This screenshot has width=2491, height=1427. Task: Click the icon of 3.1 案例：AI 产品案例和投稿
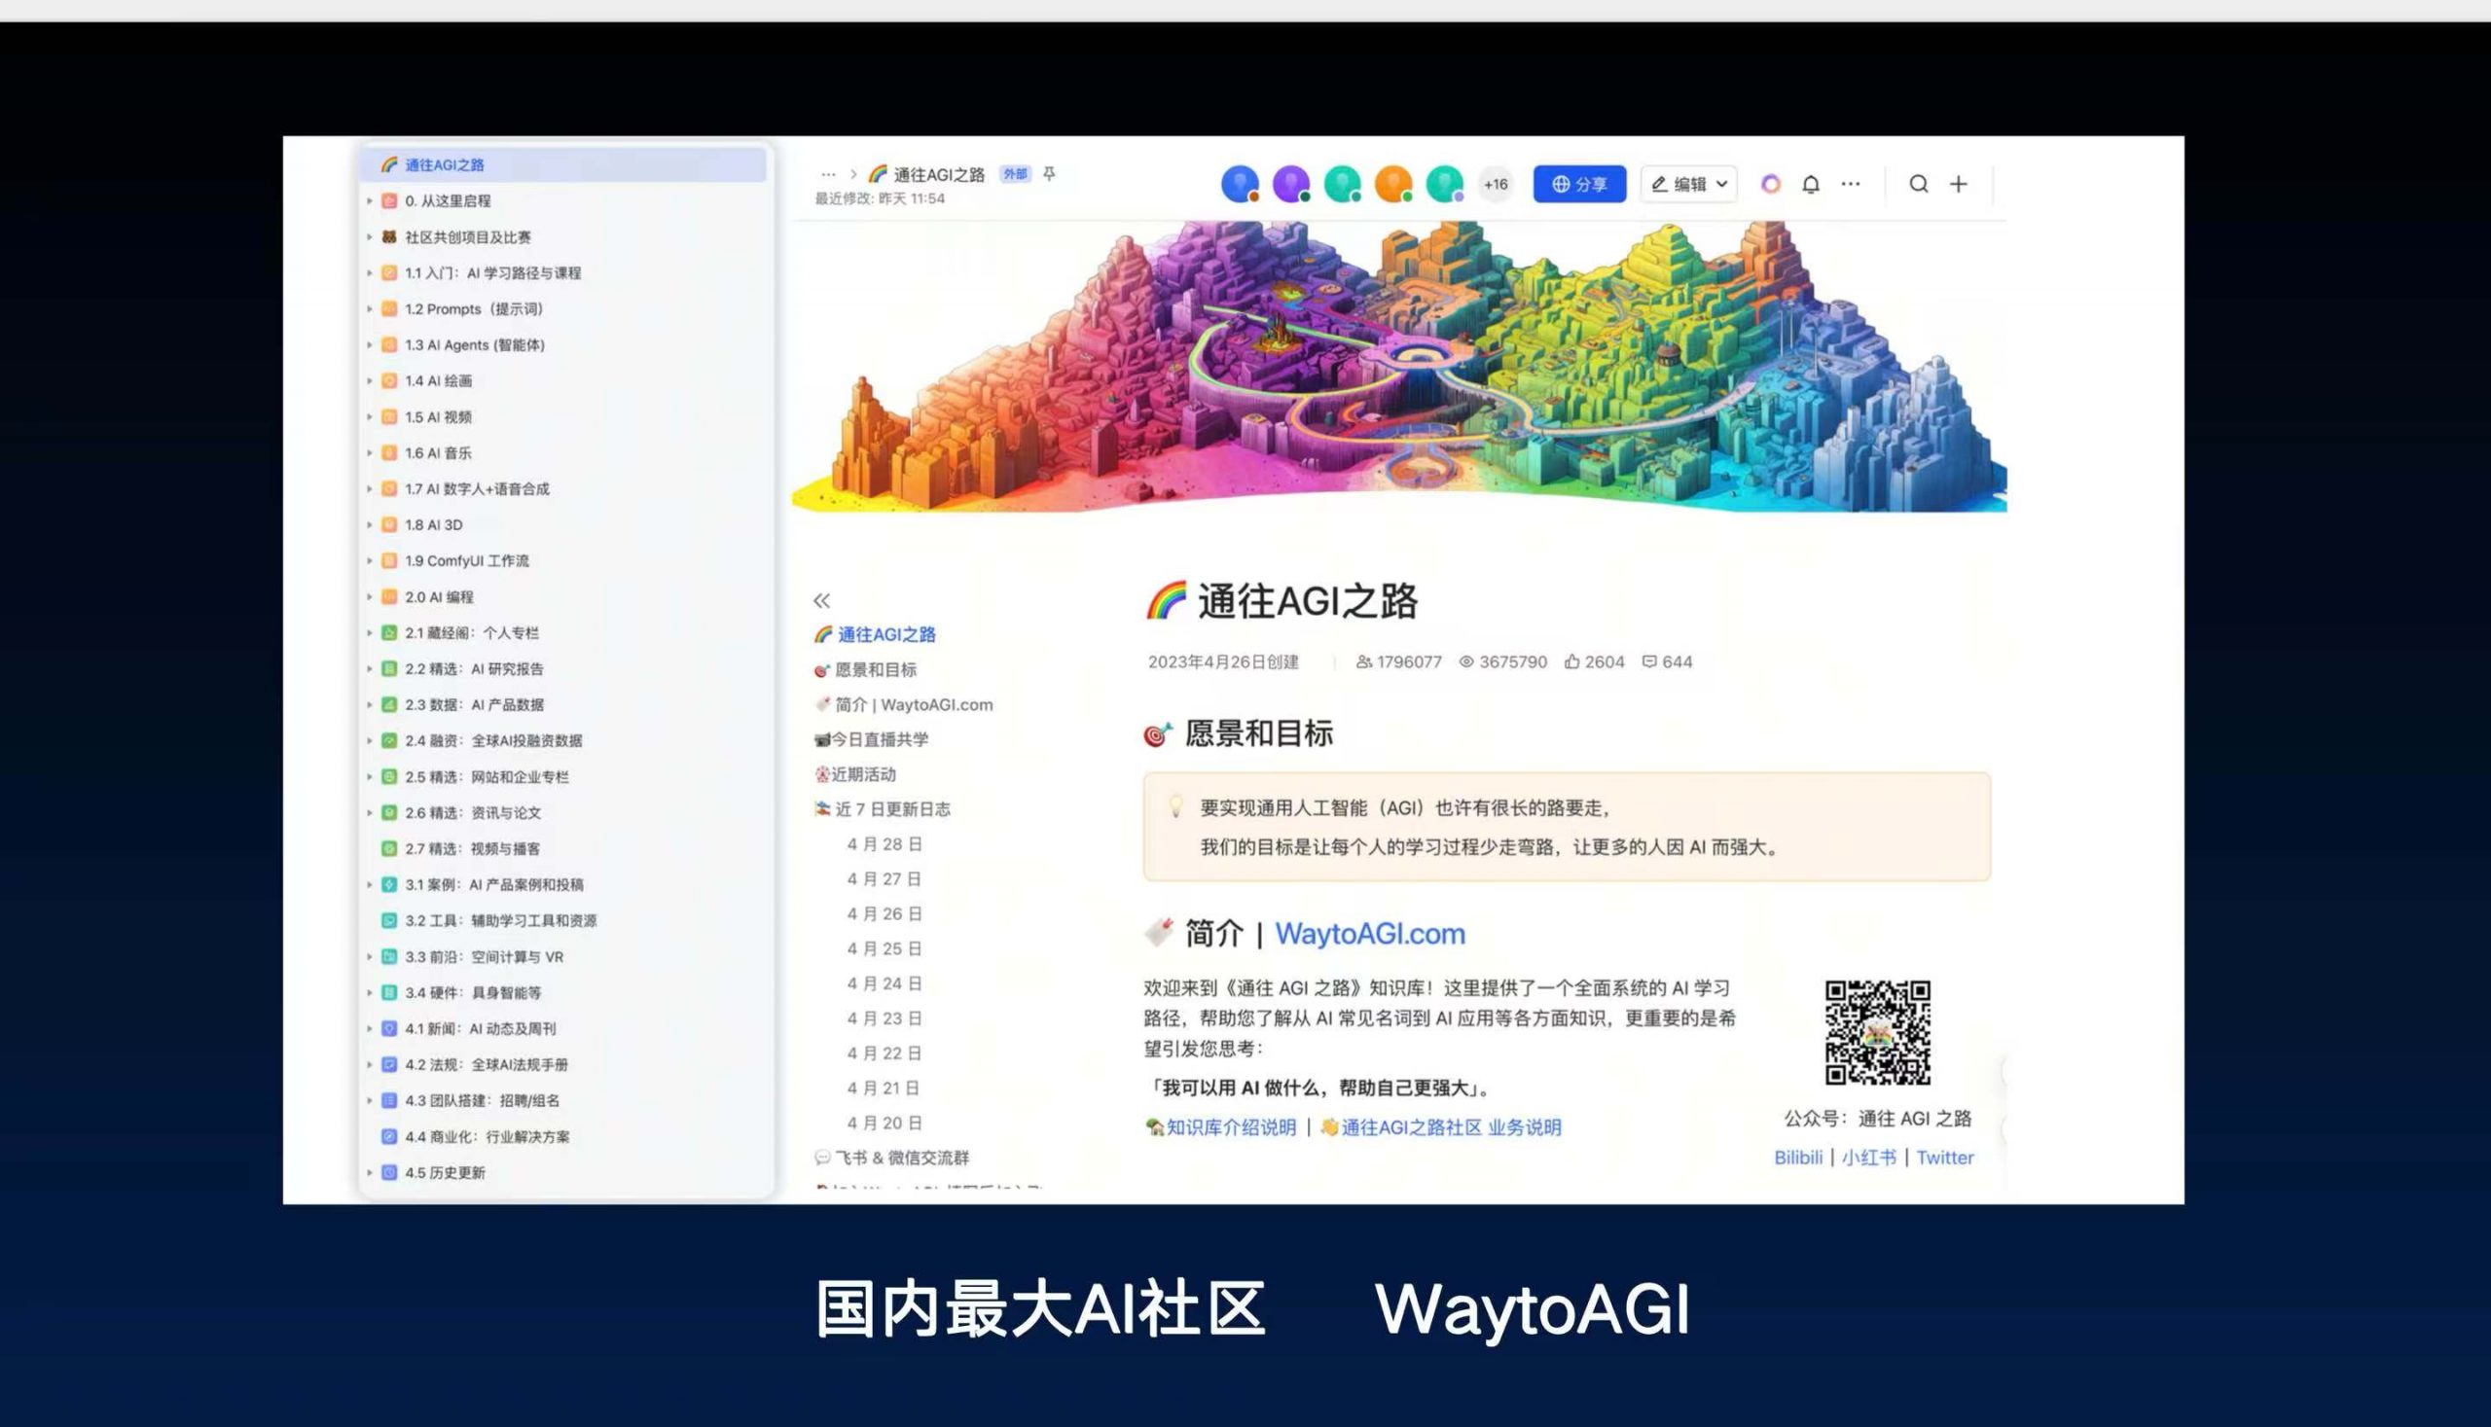[x=389, y=885]
